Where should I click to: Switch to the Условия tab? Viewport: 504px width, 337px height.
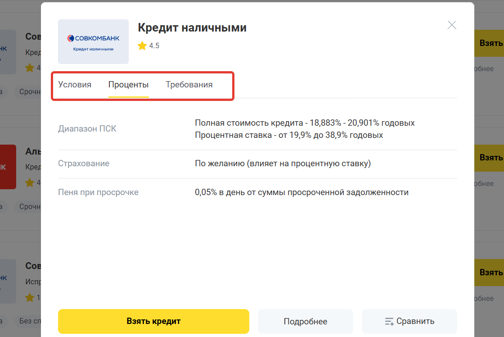[75, 85]
